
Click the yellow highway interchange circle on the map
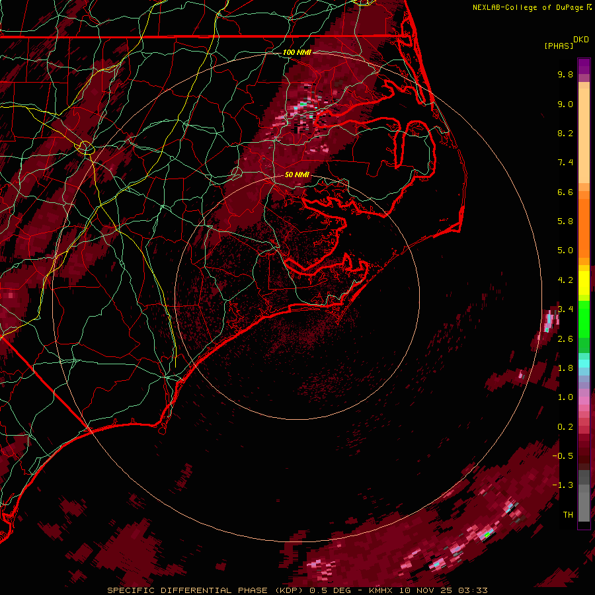pyautogui.click(x=85, y=147)
